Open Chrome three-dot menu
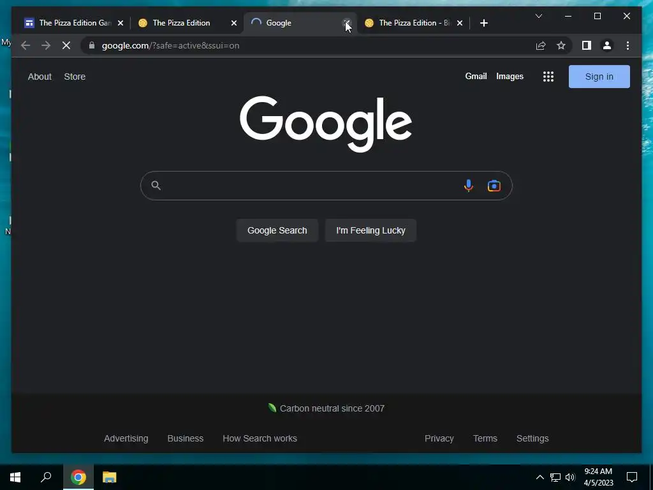 point(627,45)
